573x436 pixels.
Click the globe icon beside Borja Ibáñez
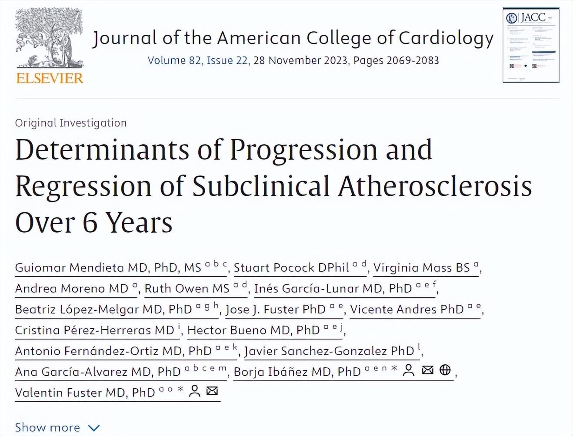tap(445, 370)
